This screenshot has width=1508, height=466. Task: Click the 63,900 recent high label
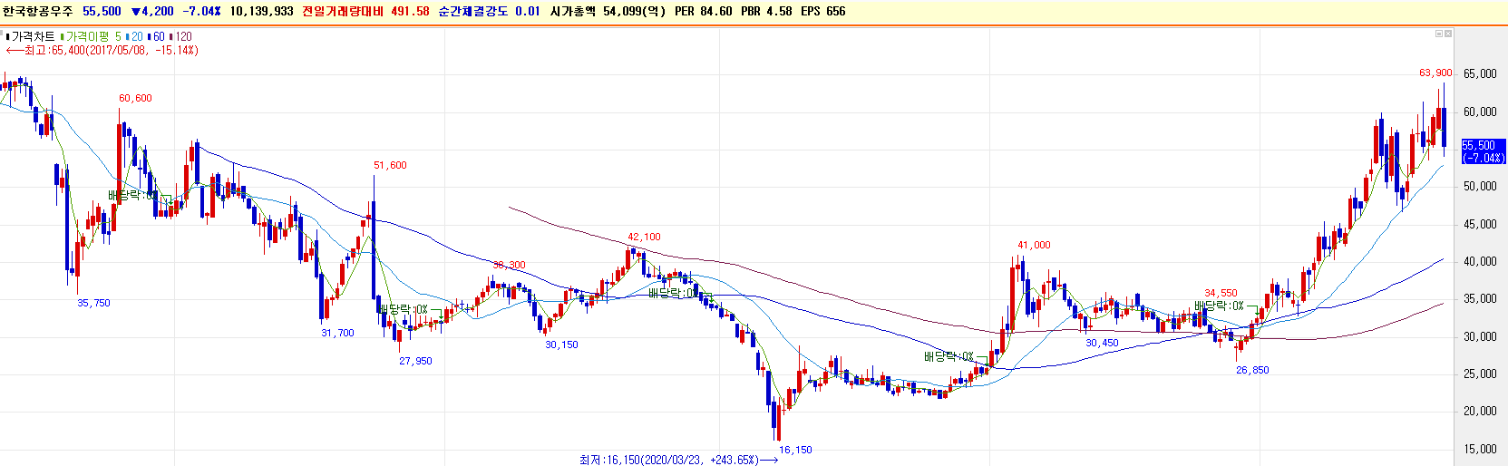[x=1435, y=73]
